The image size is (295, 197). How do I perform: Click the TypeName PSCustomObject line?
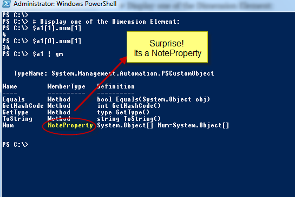click(x=114, y=73)
